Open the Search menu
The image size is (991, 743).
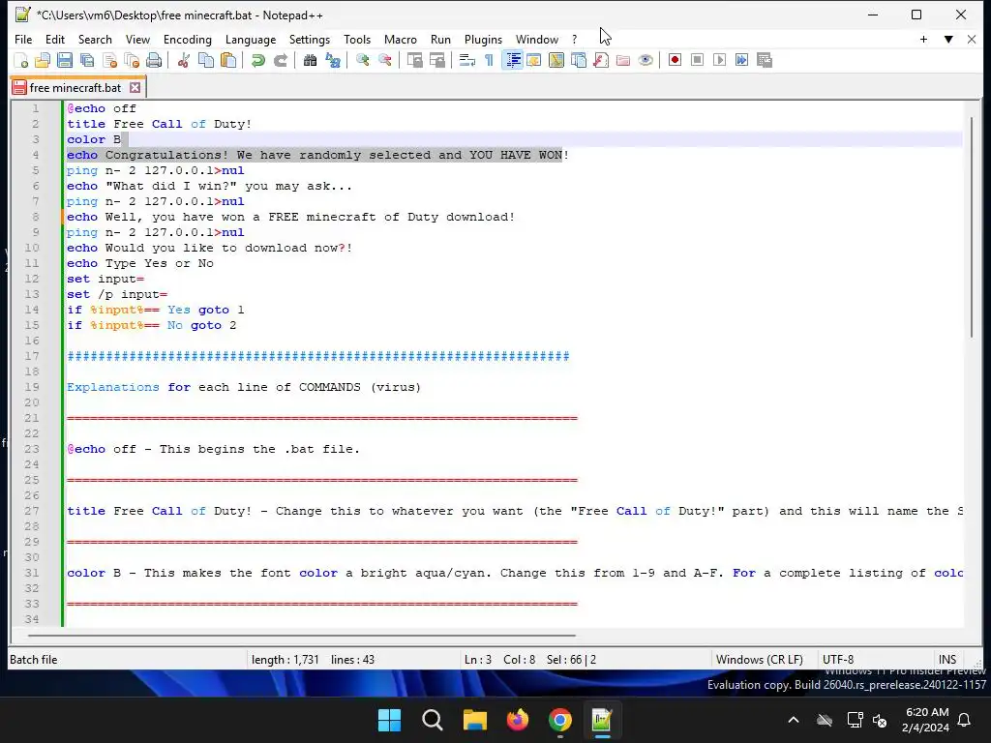(95, 39)
